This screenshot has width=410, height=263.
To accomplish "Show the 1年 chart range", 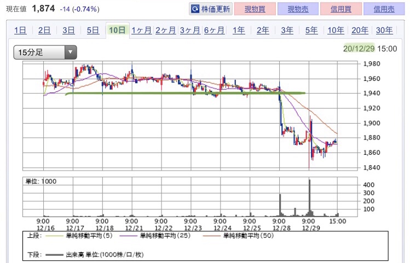I will click(x=239, y=30).
